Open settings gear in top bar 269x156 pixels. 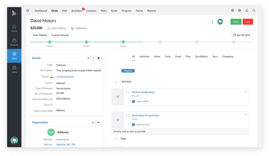[240, 10]
